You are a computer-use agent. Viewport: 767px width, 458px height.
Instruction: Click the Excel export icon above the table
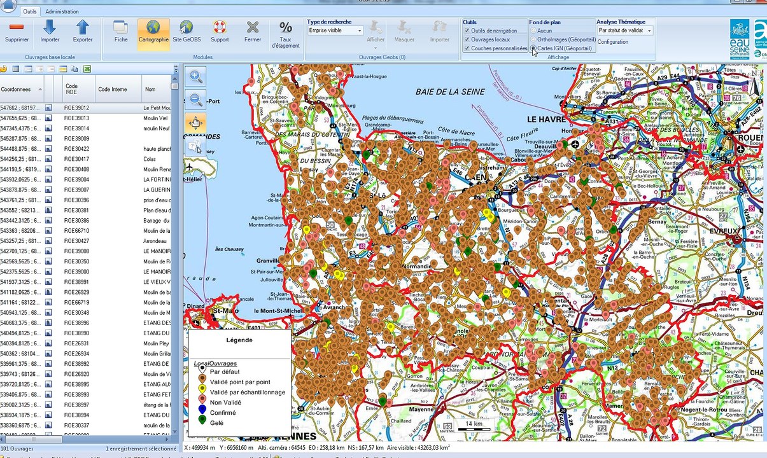(87, 69)
